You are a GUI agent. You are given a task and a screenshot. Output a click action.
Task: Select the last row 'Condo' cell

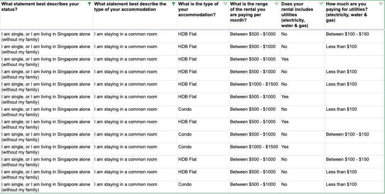pos(203,187)
